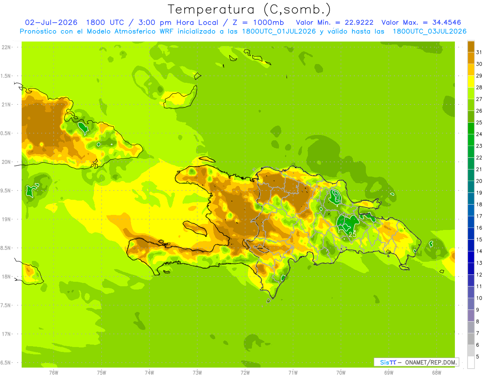Click the '75W' longitude label

coord(102,373)
